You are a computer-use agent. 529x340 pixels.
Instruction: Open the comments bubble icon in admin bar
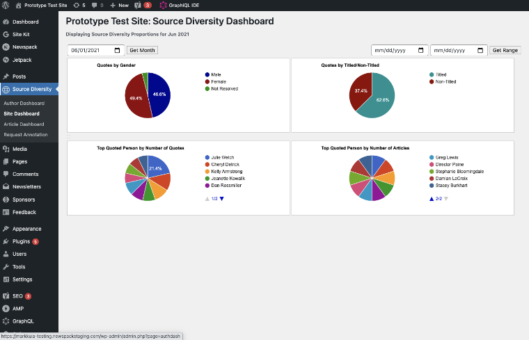point(95,5)
